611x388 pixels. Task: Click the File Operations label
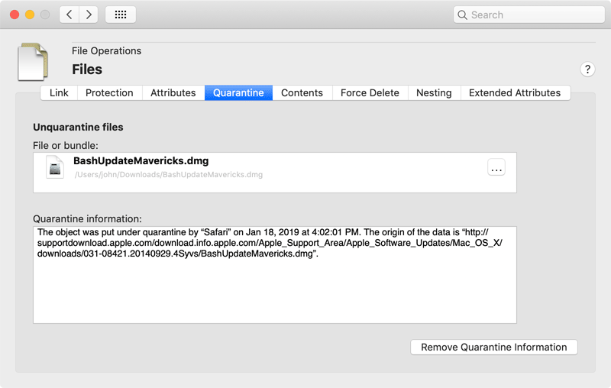106,51
